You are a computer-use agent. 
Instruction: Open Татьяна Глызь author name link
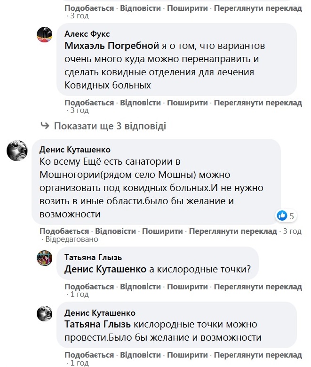coord(93,257)
